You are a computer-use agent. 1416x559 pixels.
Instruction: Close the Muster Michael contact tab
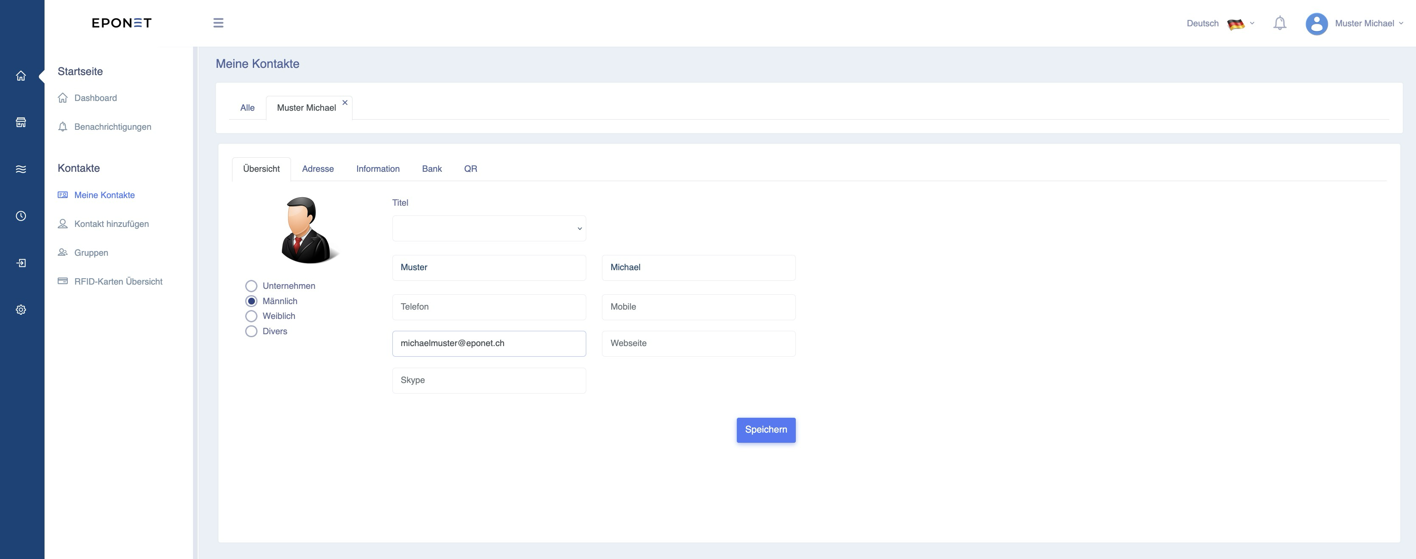coord(345,103)
